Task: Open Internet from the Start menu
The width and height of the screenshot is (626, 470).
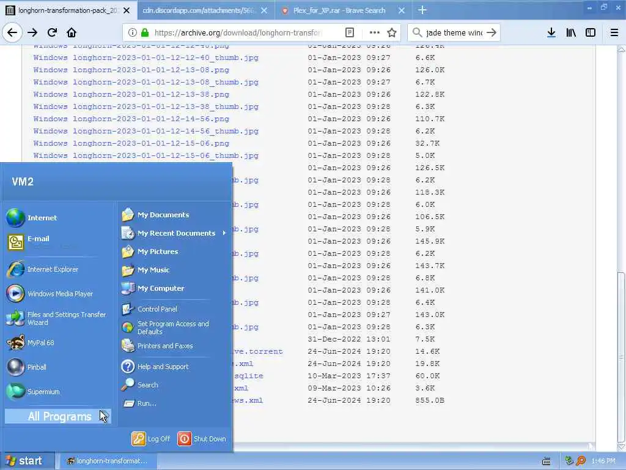Action: click(x=33, y=218)
